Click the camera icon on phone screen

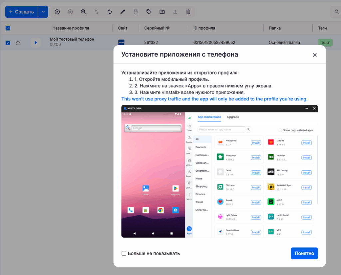tap(175, 210)
